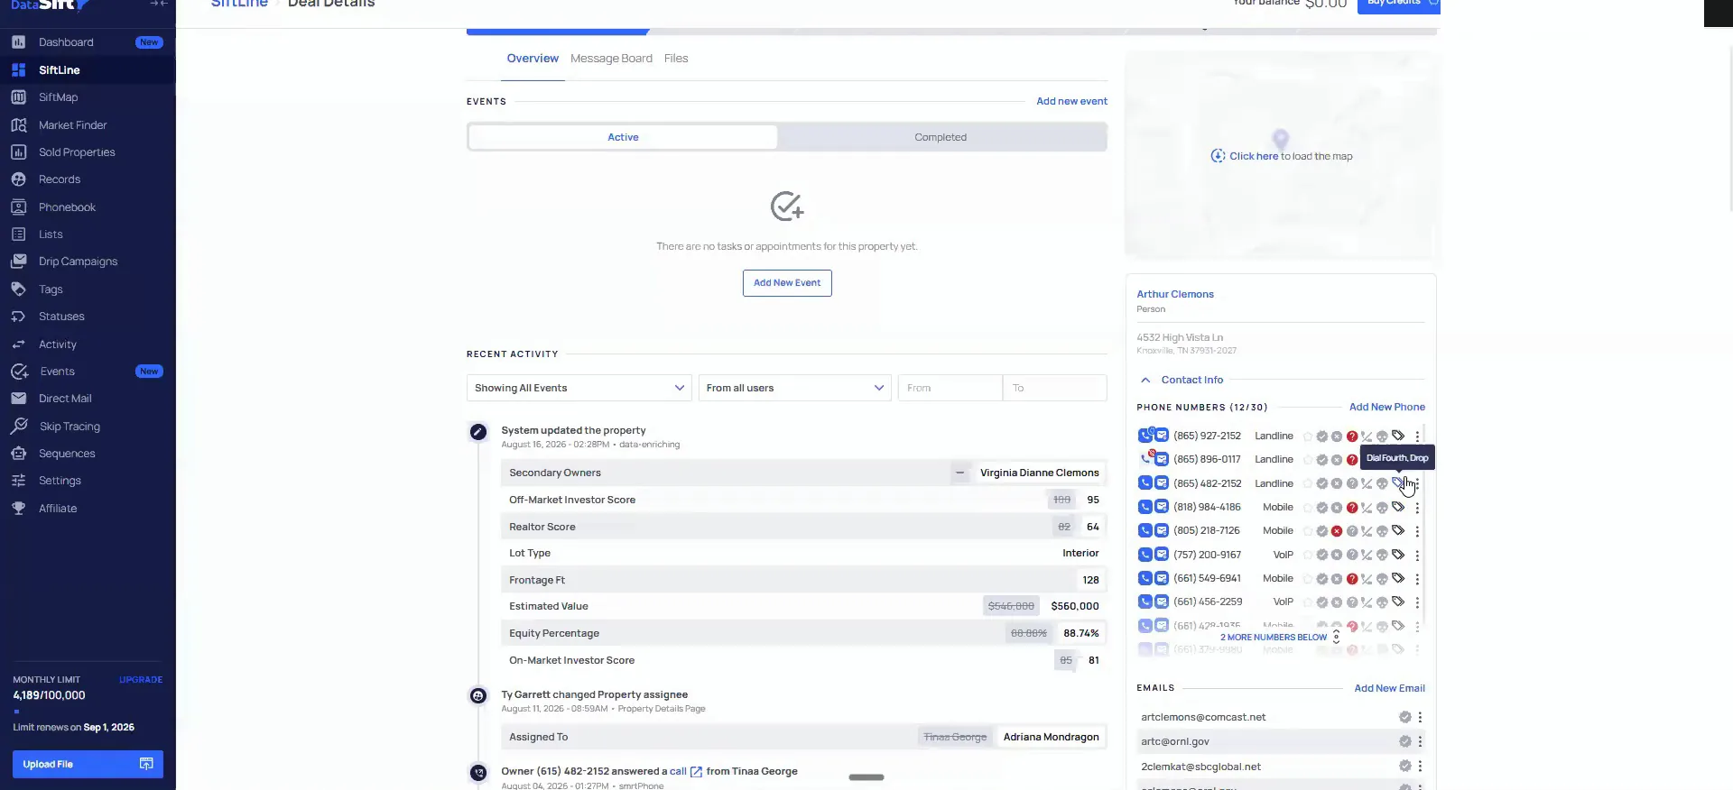
Task: Open the three-dot menu for (757) 200-9167
Action: pos(1417,556)
